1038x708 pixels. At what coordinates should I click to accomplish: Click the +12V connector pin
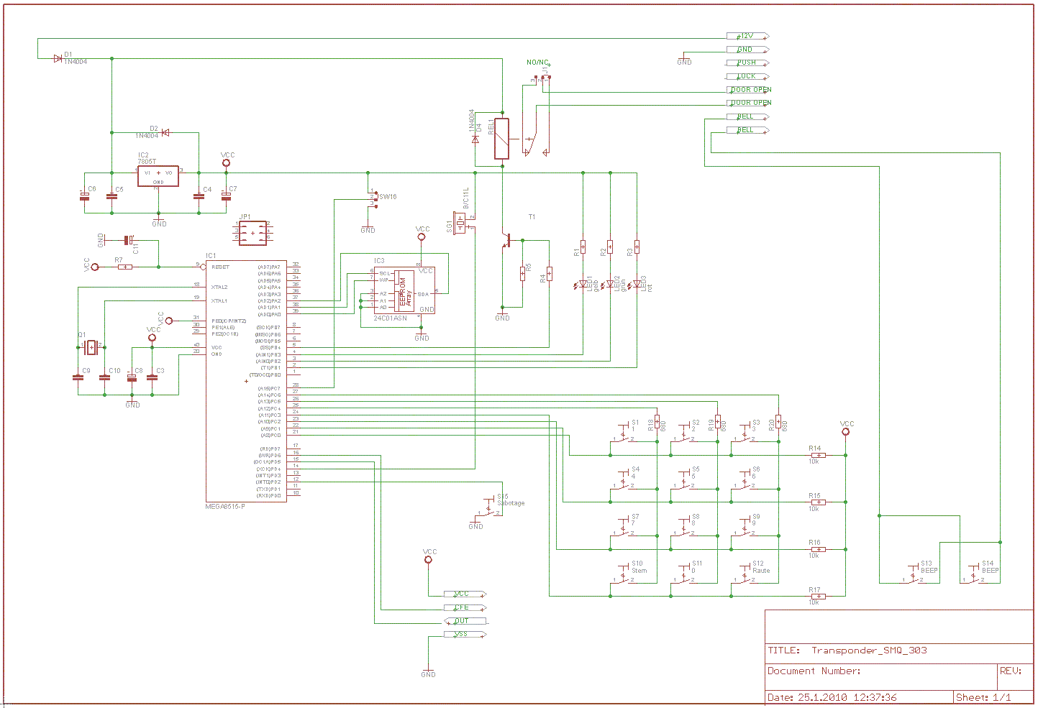pos(748,36)
